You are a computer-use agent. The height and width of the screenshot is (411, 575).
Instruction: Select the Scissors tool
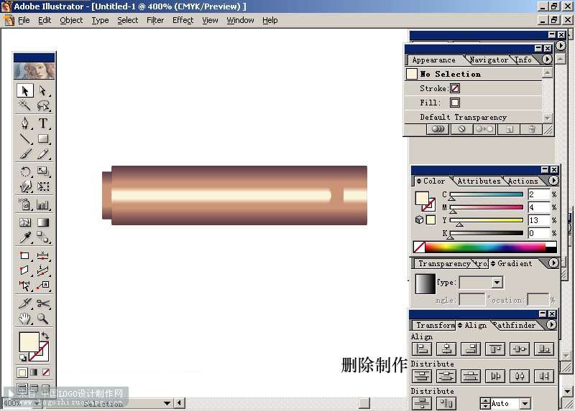[x=43, y=303]
